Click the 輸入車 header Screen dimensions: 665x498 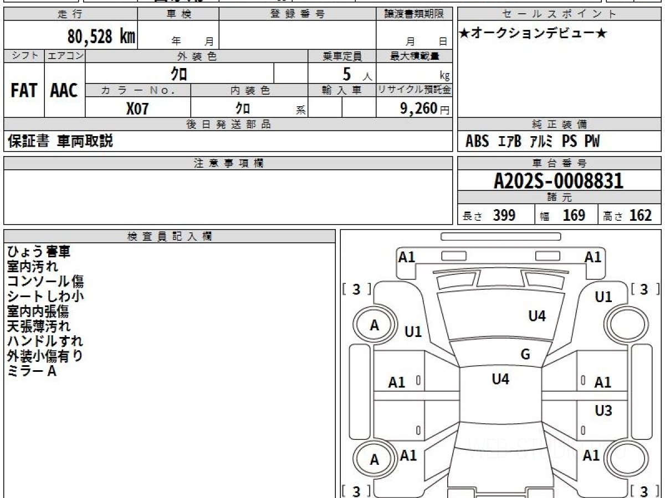pos(342,90)
